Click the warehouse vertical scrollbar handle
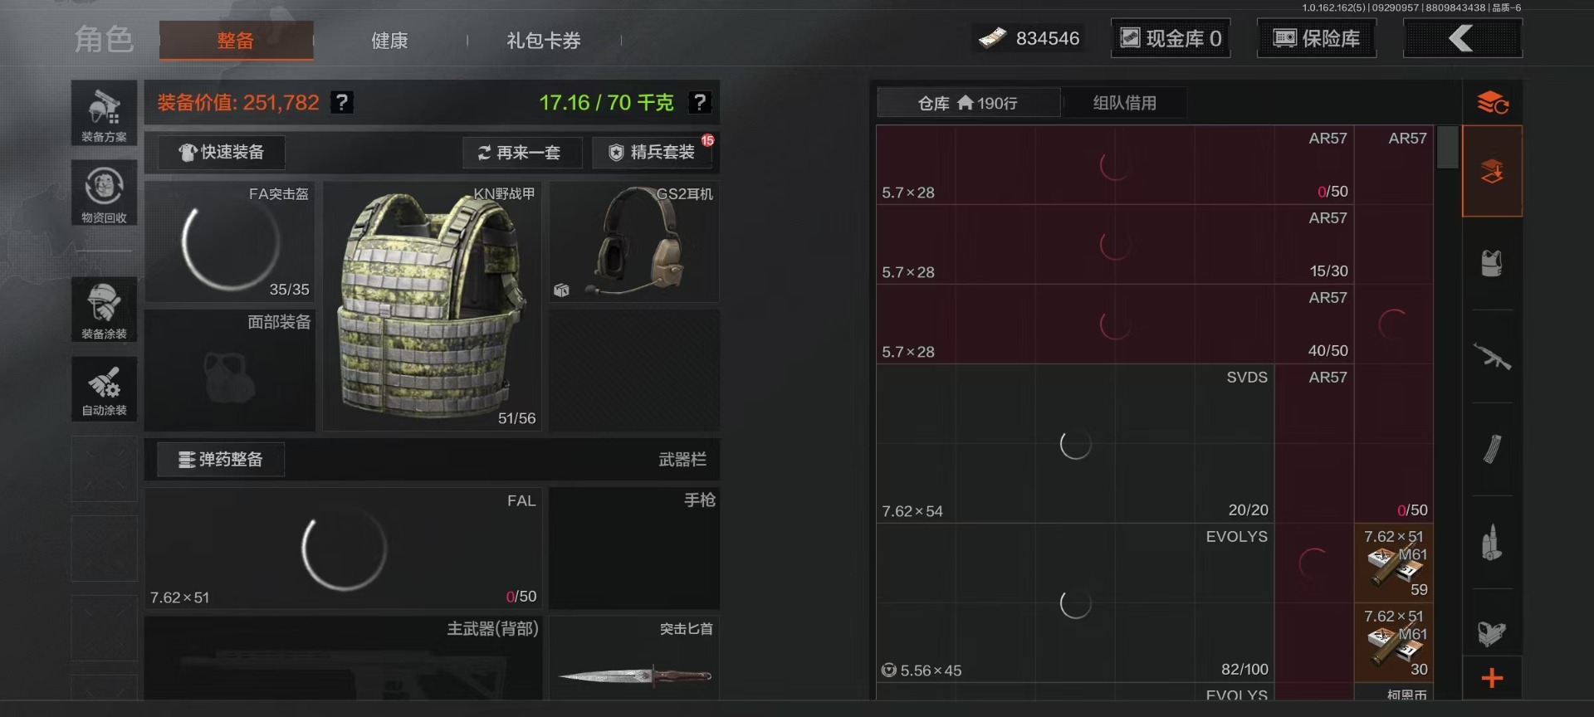 pos(1448,147)
